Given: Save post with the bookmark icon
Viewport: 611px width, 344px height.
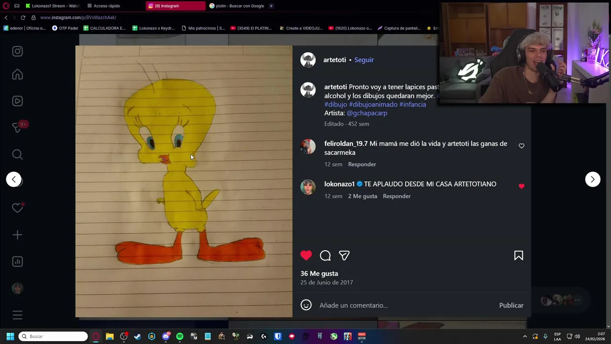Looking at the screenshot, I should coord(518,256).
